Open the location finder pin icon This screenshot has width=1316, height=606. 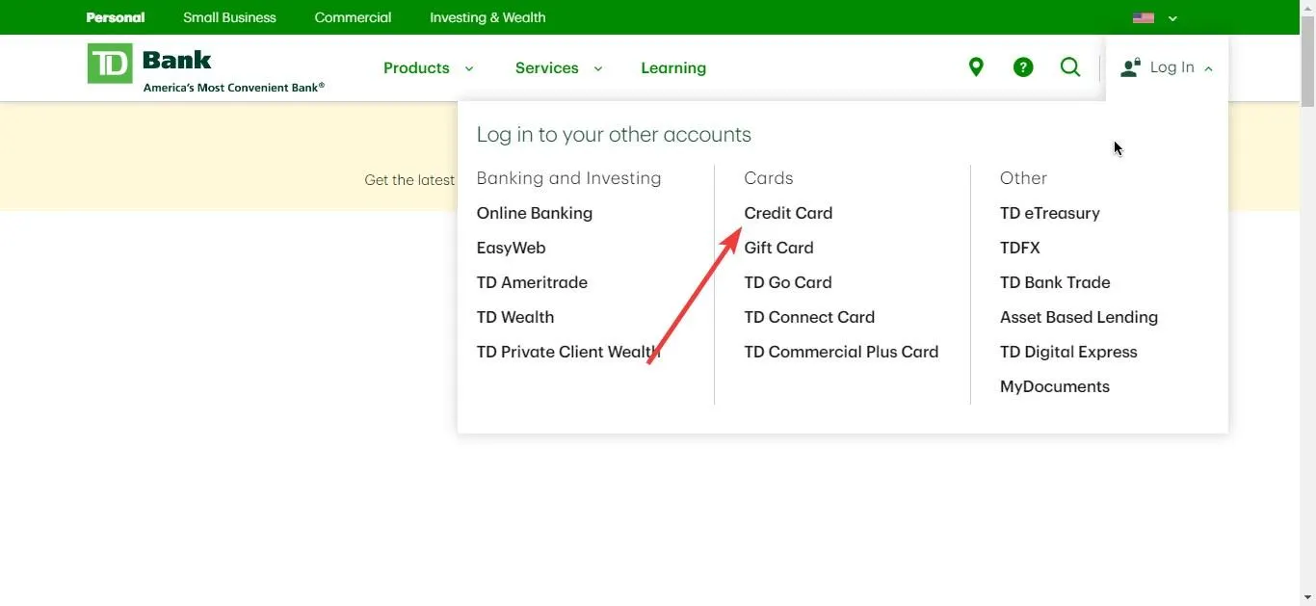976,67
